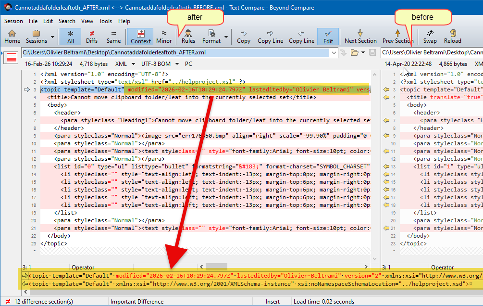
Task: Click the left pane horizontal scrollbar thumb
Action: [x=217, y=267]
